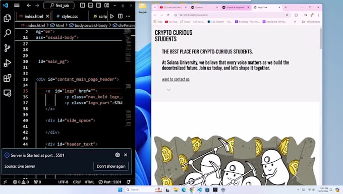
Task: Open the Chrome extensions puzzle icon
Action: [x=296, y=15]
